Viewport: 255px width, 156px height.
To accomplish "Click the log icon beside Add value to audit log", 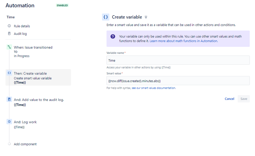I will pyautogui.click(x=9, y=99).
